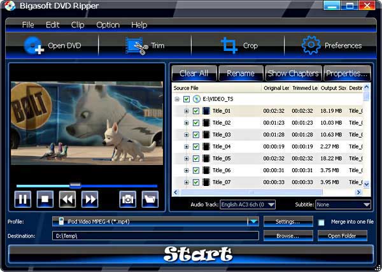382x272 pixels.
Task: Open the snapshot folder icon
Action: [x=150, y=199]
